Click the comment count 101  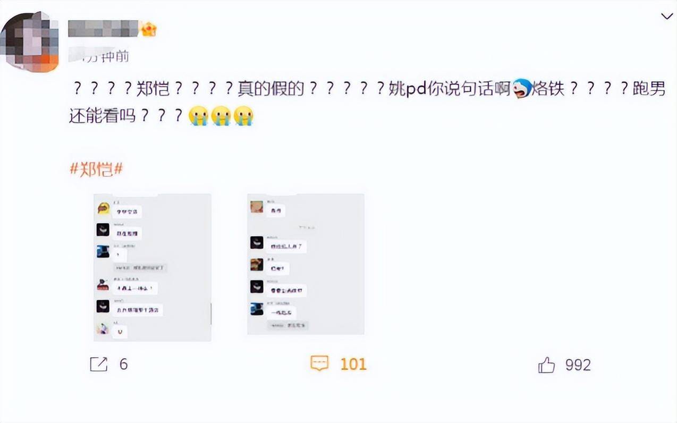353,364
